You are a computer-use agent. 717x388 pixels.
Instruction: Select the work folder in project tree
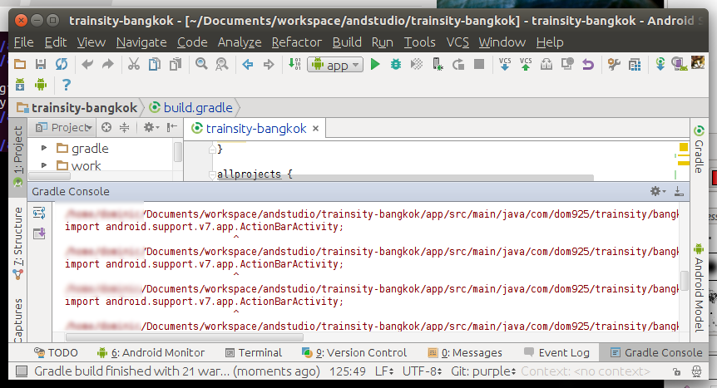79,166
